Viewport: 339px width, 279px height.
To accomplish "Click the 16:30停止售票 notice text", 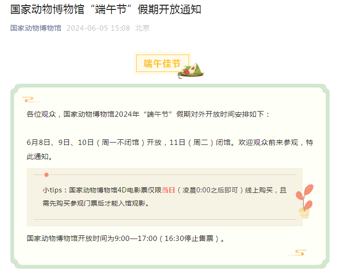I will 189,239.
